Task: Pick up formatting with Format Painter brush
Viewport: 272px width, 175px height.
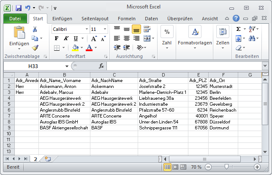Action: click(x=35, y=48)
